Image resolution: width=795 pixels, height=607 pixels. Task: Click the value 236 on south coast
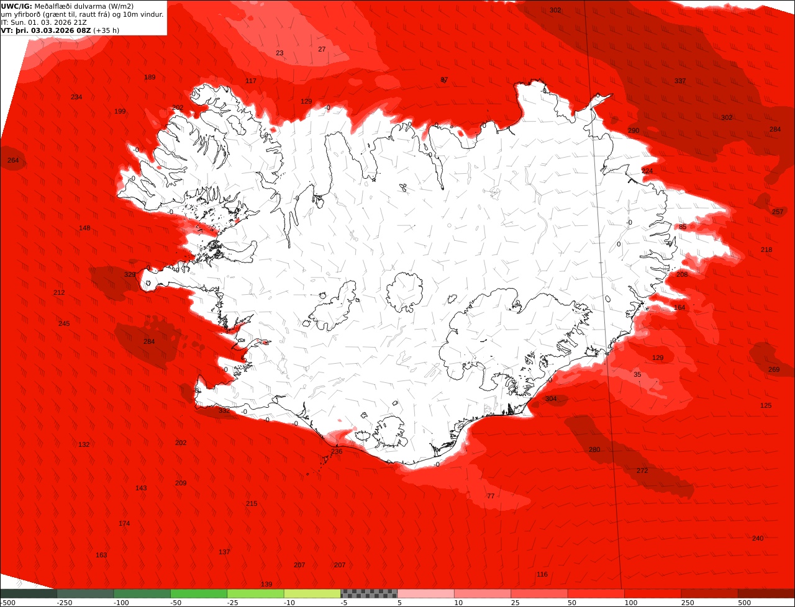pyautogui.click(x=337, y=452)
